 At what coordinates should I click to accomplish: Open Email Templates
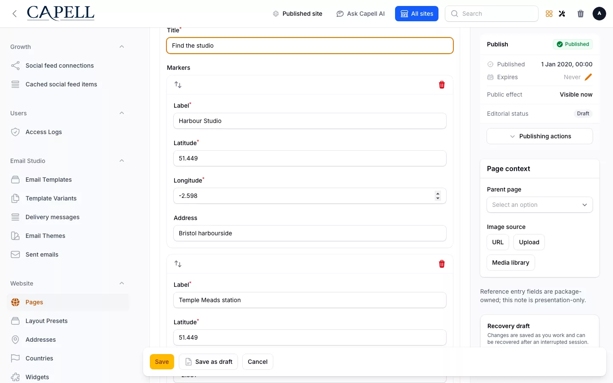click(68, 180)
